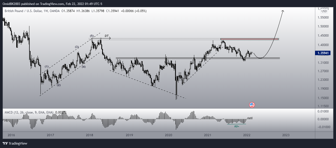This screenshot has height=148, width=336.
Task: Click the 2023 year label on the time axis
Action: [286, 135]
